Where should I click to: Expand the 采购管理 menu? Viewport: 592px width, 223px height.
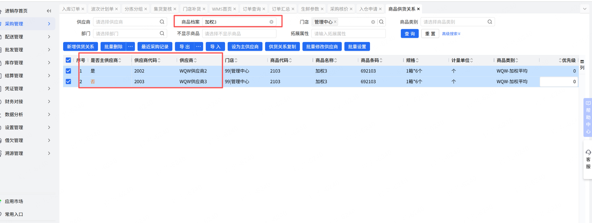click(27, 24)
